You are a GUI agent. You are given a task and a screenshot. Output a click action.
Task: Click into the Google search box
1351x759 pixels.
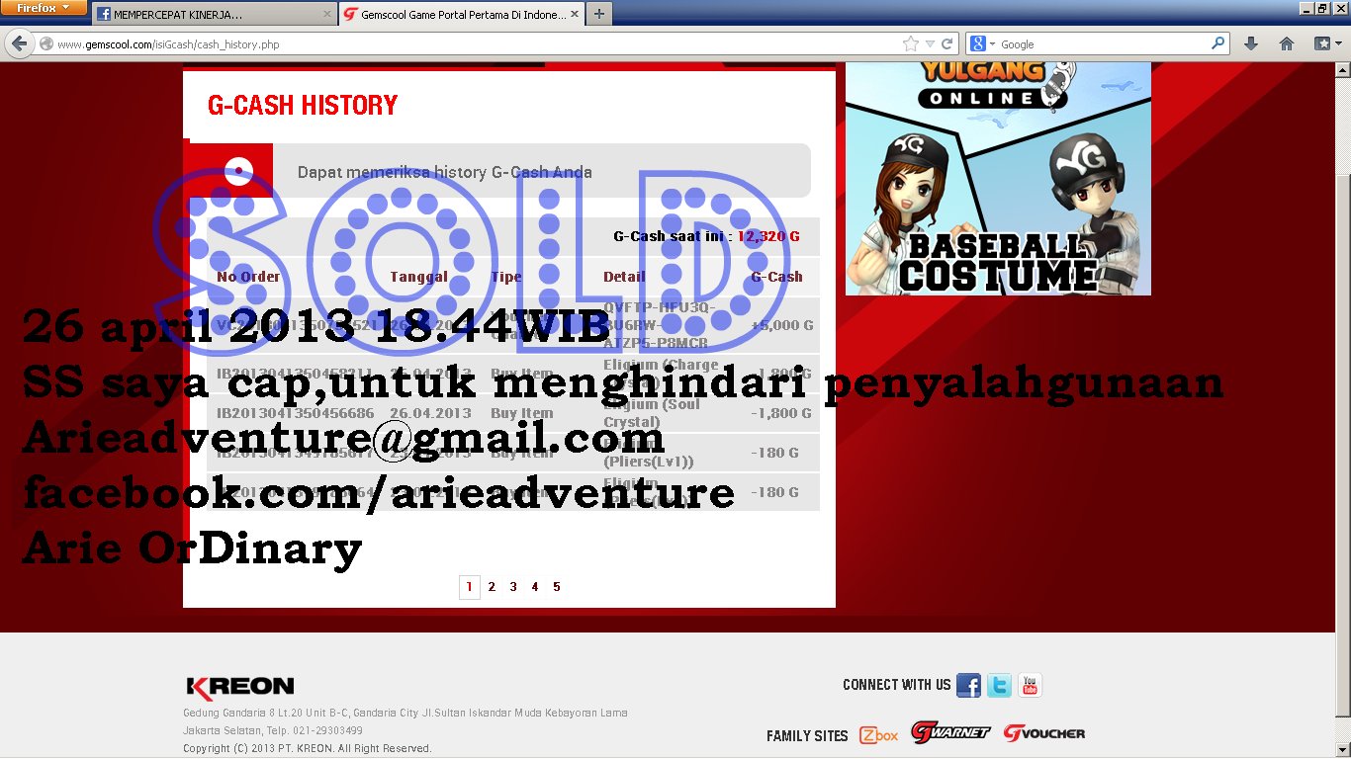(1103, 44)
